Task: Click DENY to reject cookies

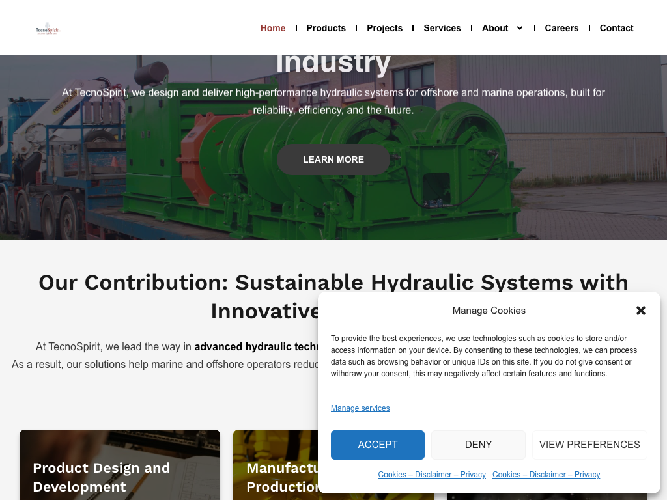Action: click(x=478, y=445)
